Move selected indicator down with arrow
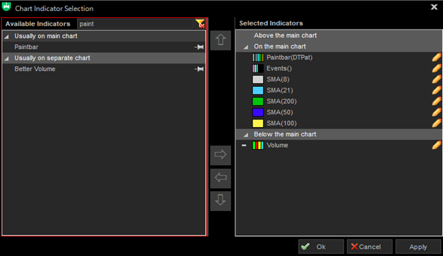 [221, 201]
